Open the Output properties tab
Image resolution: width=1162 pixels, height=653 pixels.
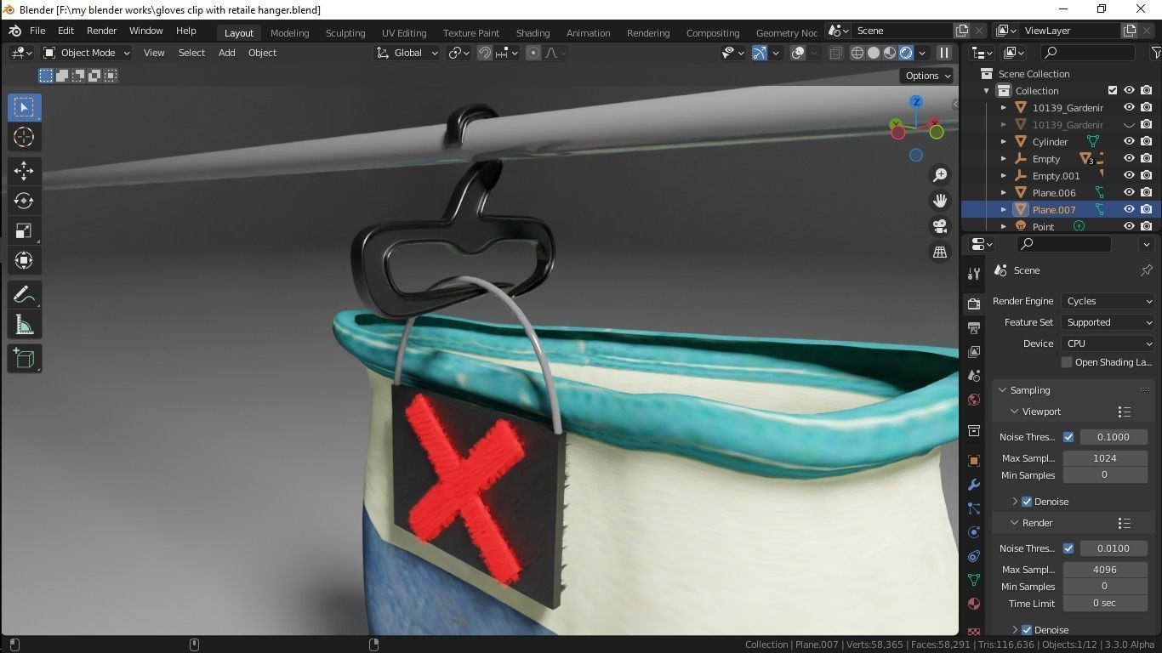point(974,327)
